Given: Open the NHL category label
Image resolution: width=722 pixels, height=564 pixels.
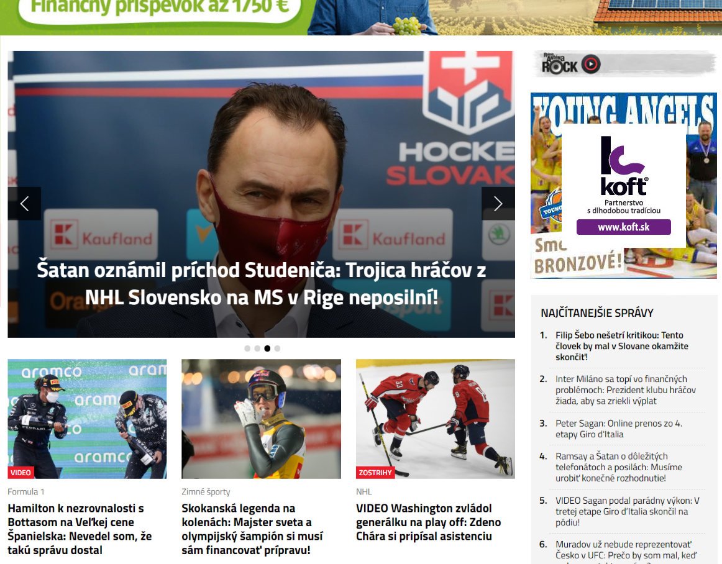Looking at the screenshot, I should [363, 492].
